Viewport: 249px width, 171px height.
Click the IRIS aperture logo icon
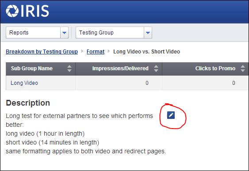[x=12, y=11]
